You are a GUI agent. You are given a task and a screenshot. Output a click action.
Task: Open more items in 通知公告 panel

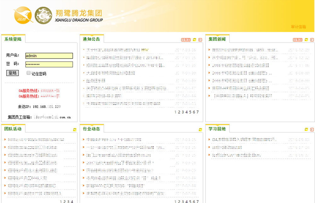coord(200,40)
